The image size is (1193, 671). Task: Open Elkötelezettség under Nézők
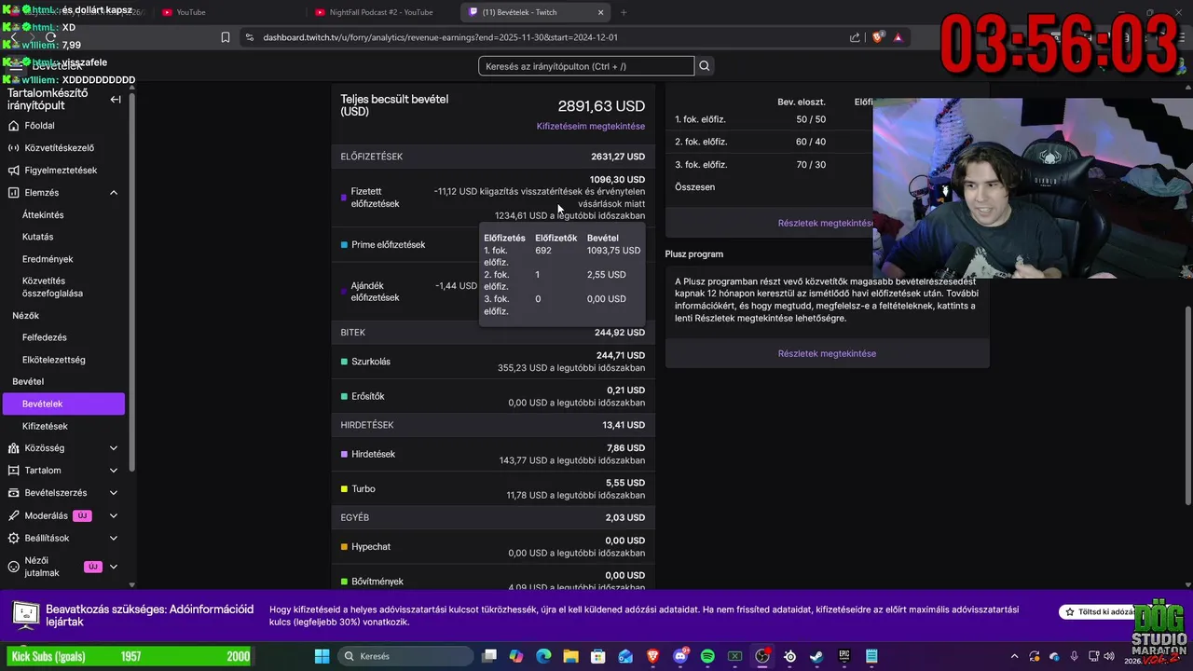pyautogui.click(x=54, y=360)
